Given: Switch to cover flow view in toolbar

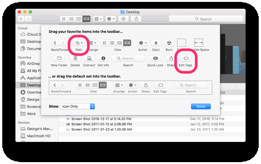Looking at the screenshot, I should click(x=86, y=19).
